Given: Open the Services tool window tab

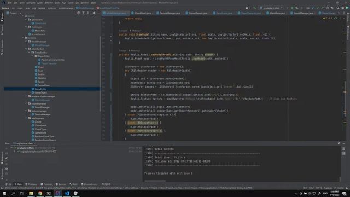Looking at the screenshot, I should (61, 184).
